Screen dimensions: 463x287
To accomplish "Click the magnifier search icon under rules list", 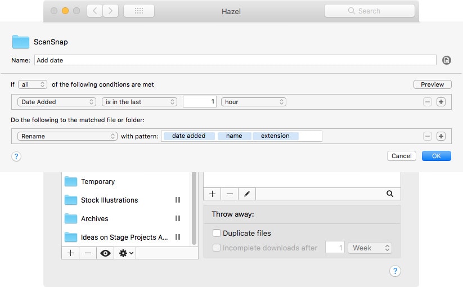I will click(390, 194).
